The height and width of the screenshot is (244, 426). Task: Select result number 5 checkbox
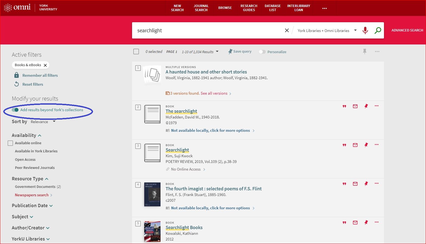click(x=138, y=223)
